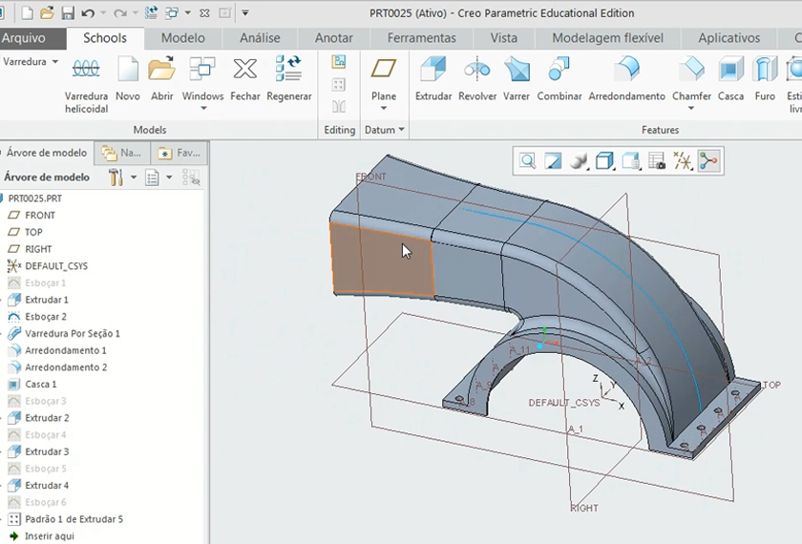Toggle datum display filters in viewport toolbar
The image size is (802, 544).
click(683, 161)
